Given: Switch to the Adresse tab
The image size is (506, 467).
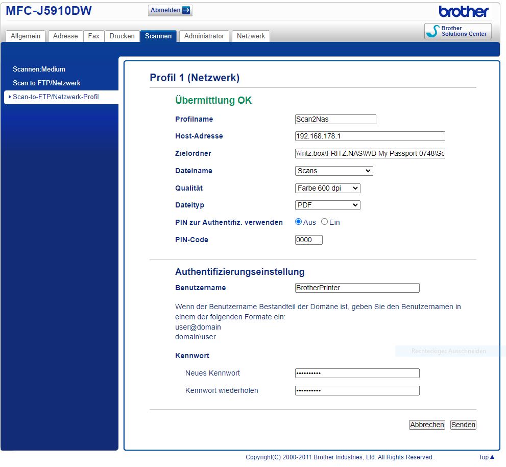Looking at the screenshot, I should pyautogui.click(x=65, y=36).
